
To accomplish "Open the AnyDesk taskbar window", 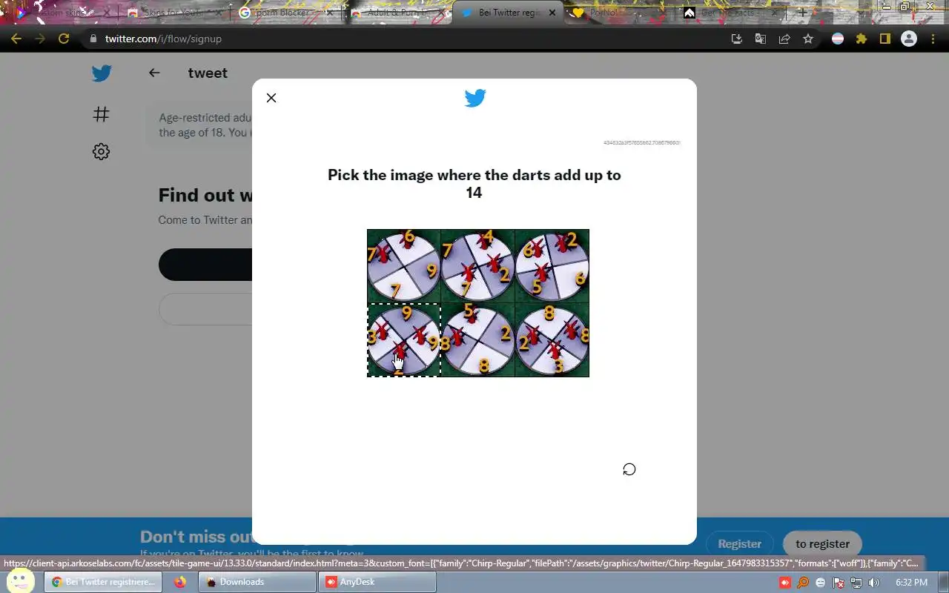I will (377, 582).
